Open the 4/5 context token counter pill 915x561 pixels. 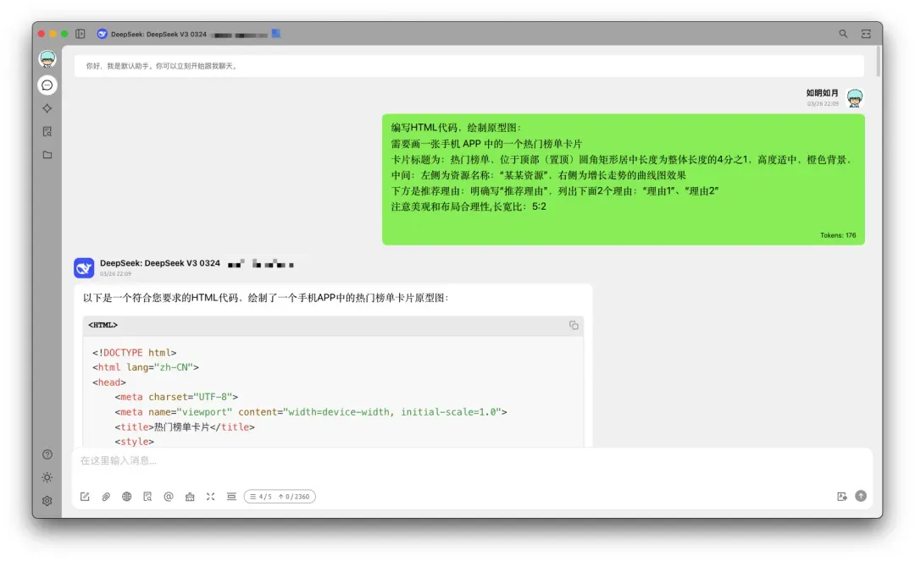click(x=280, y=497)
